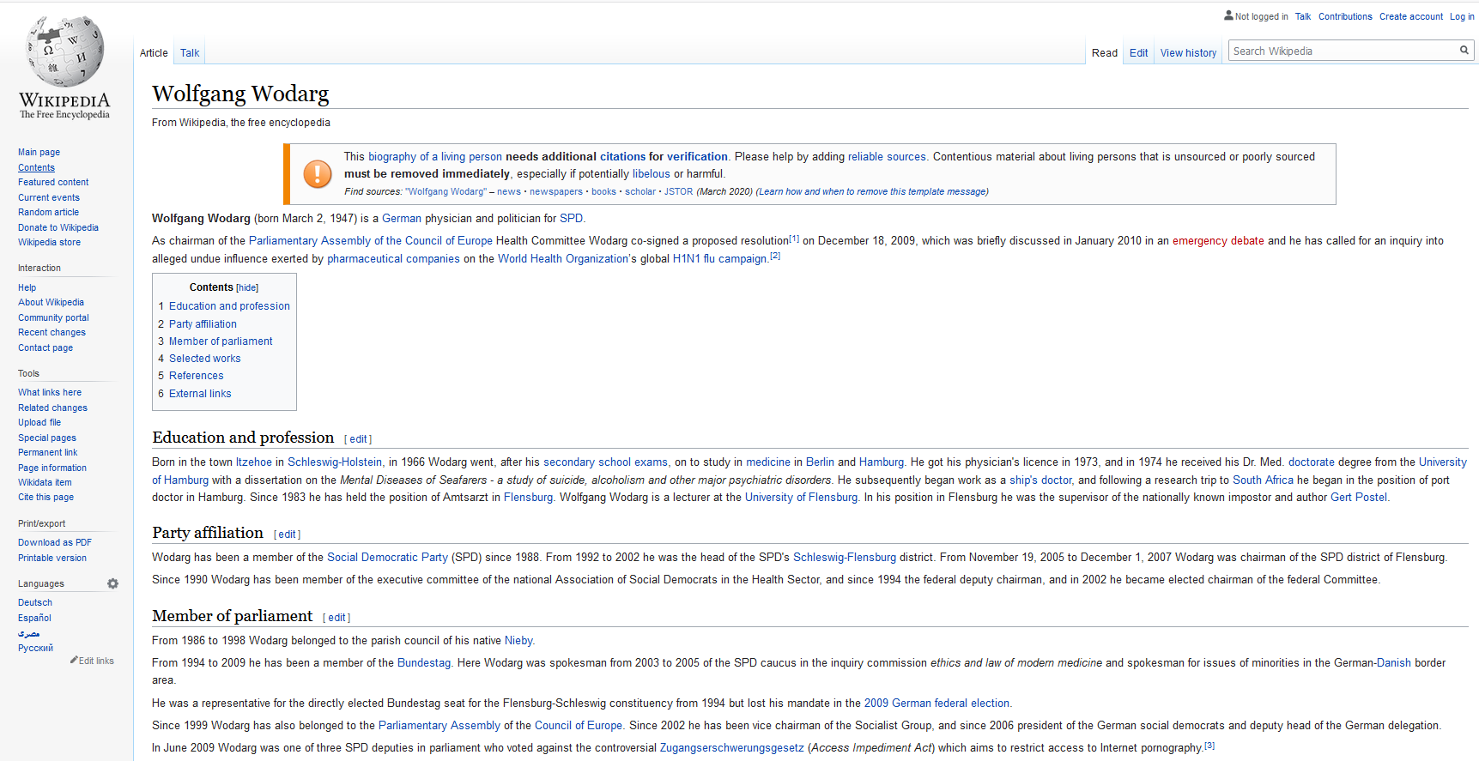Click the not logged in user icon

tap(1228, 15)
